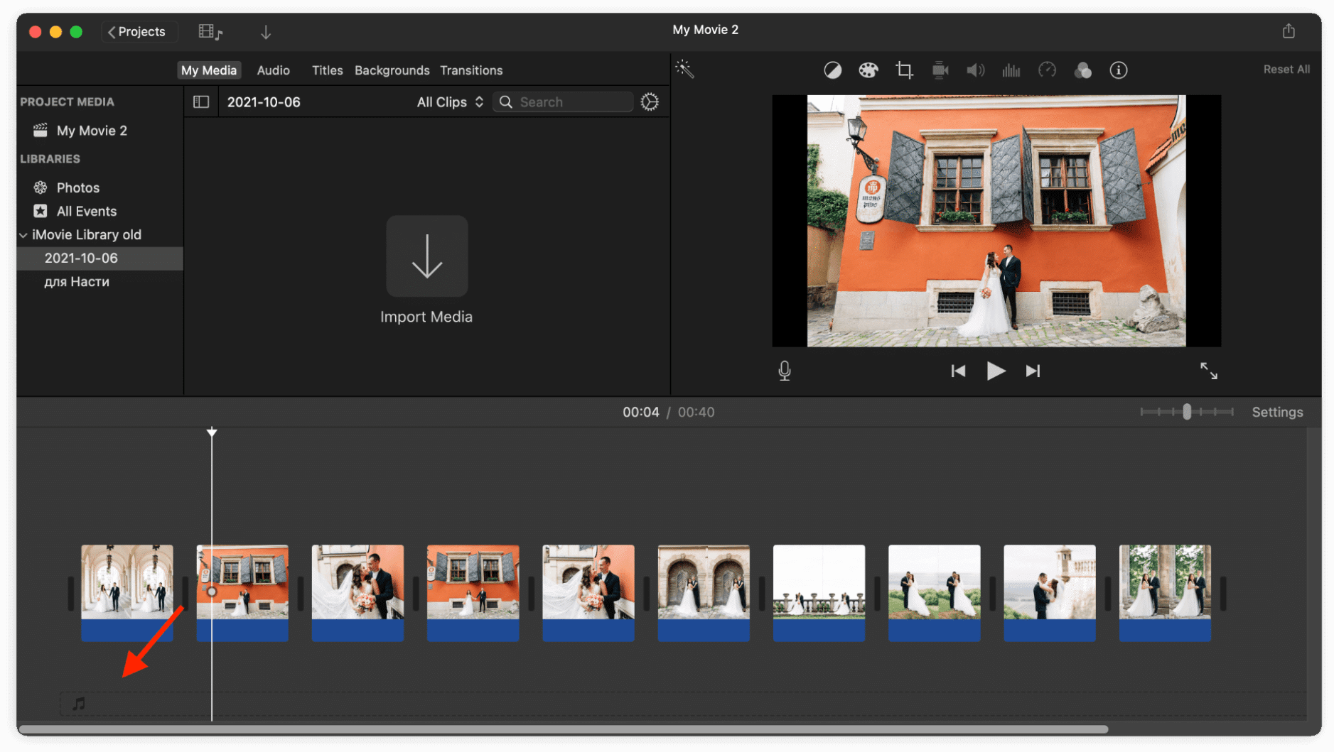Select the для Насти event
The width and height of the screenshot is (1334, 752).
77,282
